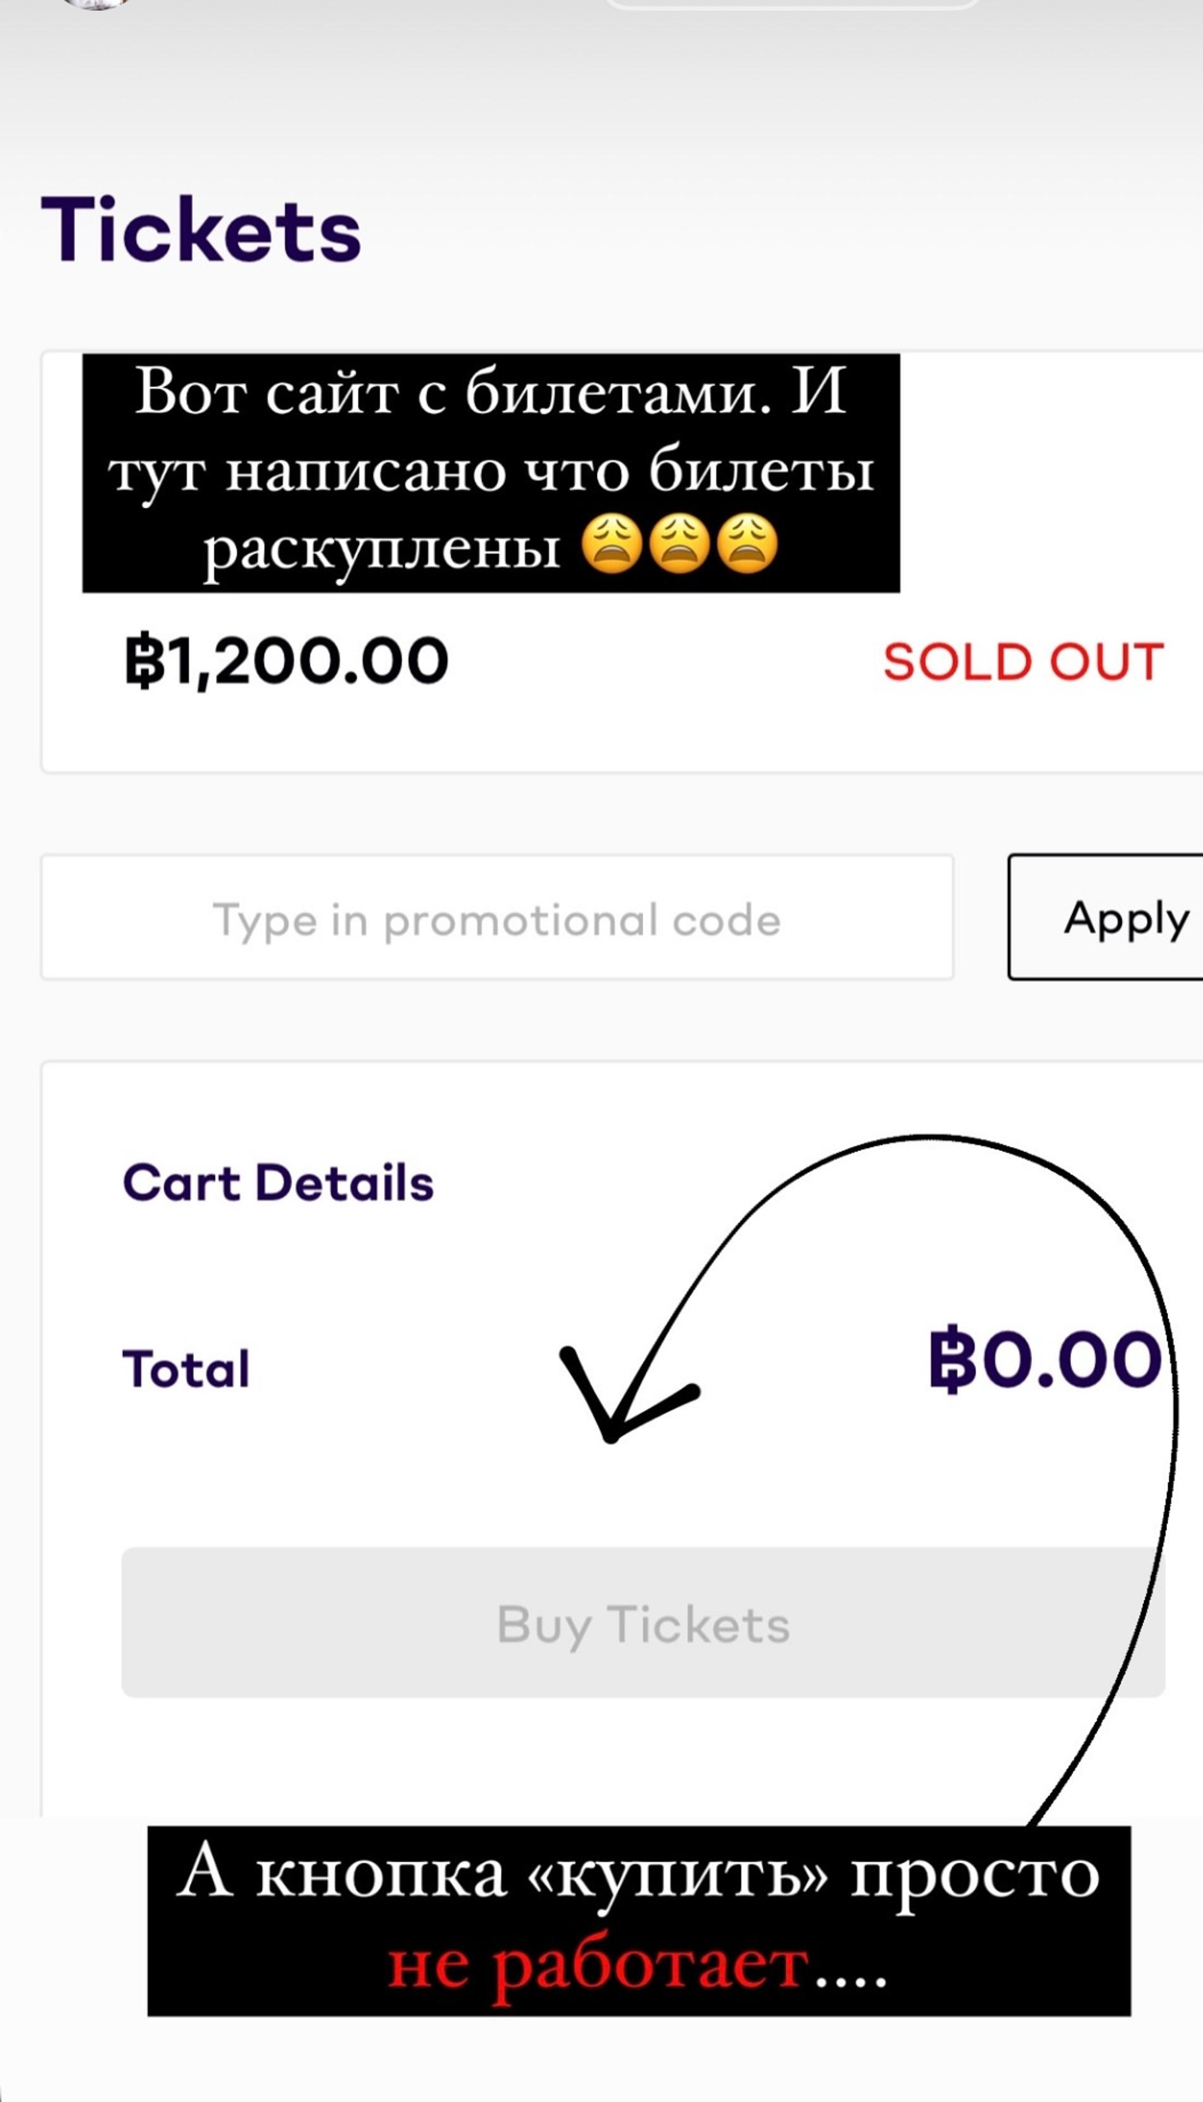1203x2102 pixels.
Task: Click the 'тут написано что билеты' caption line
Action: [491, 472]
